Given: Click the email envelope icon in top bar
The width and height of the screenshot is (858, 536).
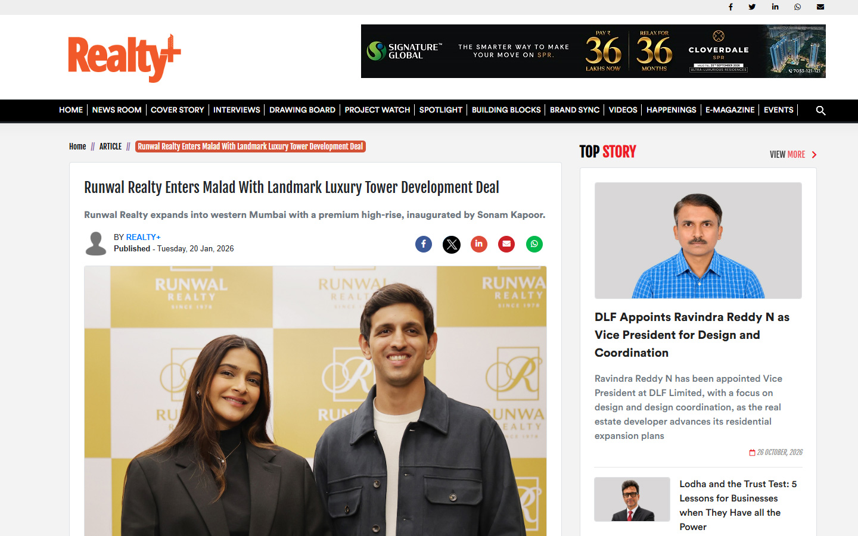Looking at the screenshot, I should click(820, 7).
